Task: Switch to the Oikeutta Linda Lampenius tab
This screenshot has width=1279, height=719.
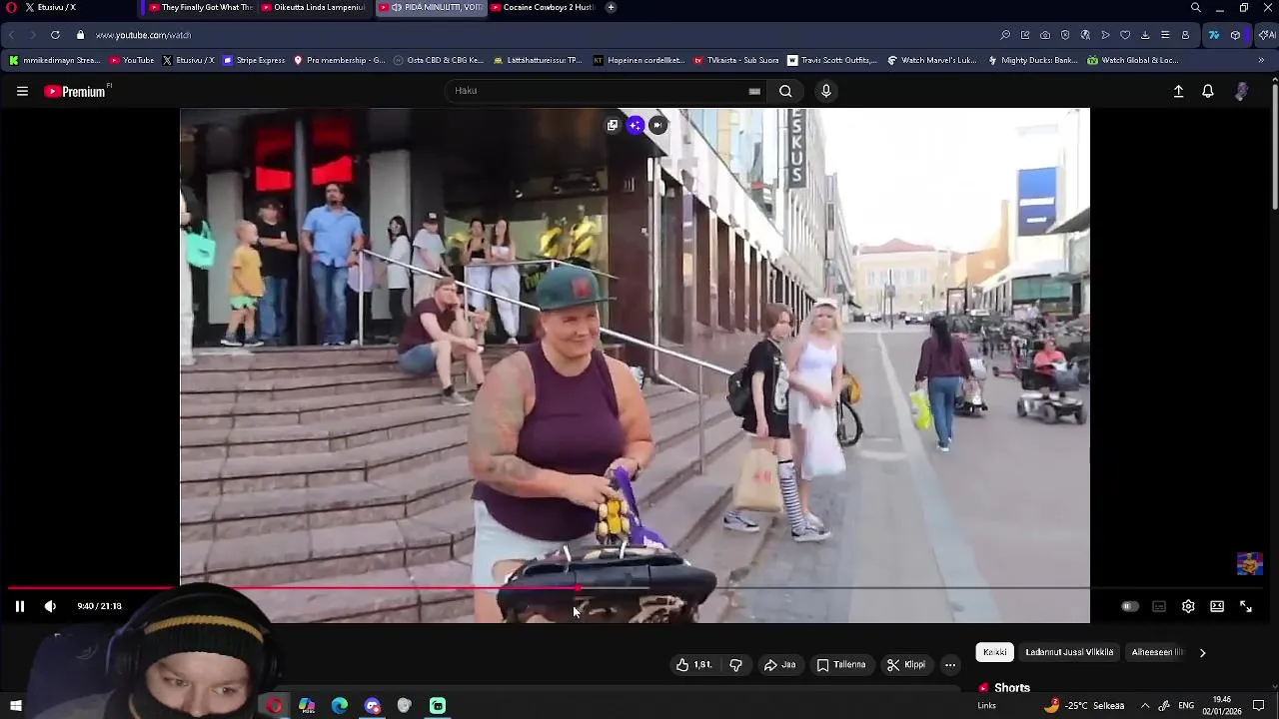Action: (314, 7)
